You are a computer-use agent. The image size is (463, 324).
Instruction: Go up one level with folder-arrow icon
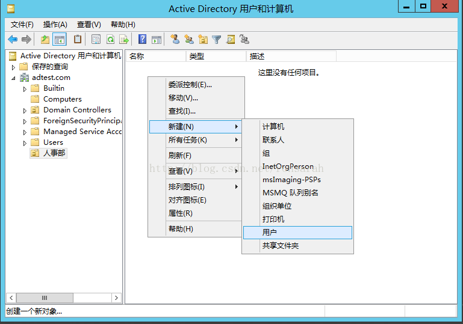click(x=45, y=39)
